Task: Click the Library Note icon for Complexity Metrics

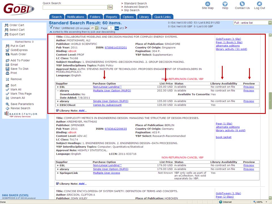Action: tap(58, 184)
